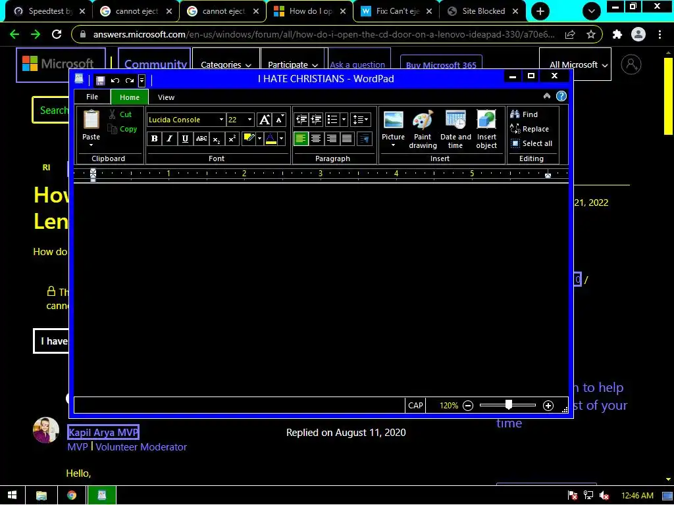
Task: Open Windows Start menu
Action: [x=12, y=496]
